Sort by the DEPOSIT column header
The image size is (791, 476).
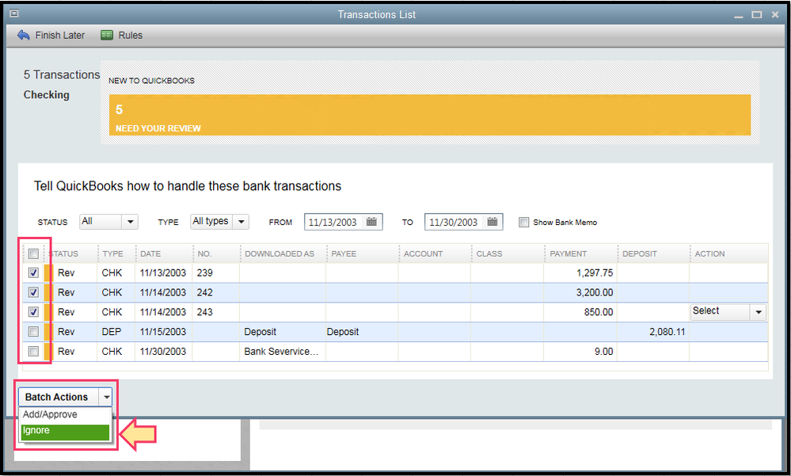[639, 254]
